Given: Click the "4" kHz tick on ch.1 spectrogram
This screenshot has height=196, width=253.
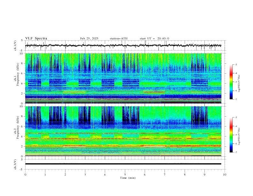Looking at the screenshot, I should pos(22,84).
